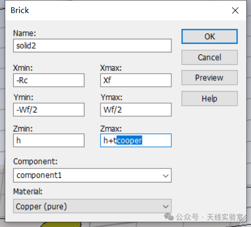Confirm the brick with OK
The height and width of the screenshot is (227, 251).
210,37
